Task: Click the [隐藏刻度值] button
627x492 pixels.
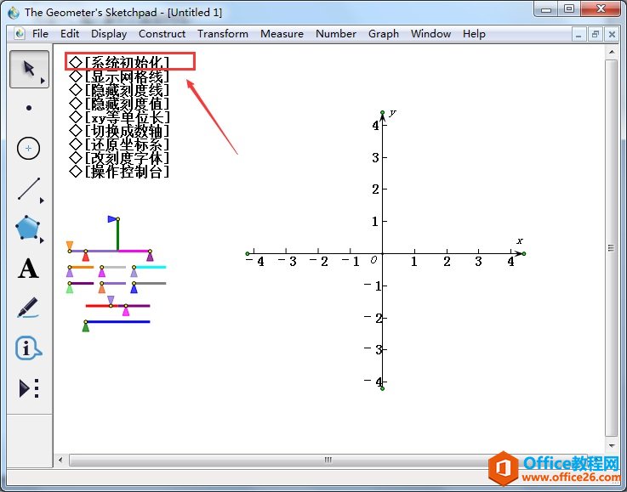Action: pos(119,104)
